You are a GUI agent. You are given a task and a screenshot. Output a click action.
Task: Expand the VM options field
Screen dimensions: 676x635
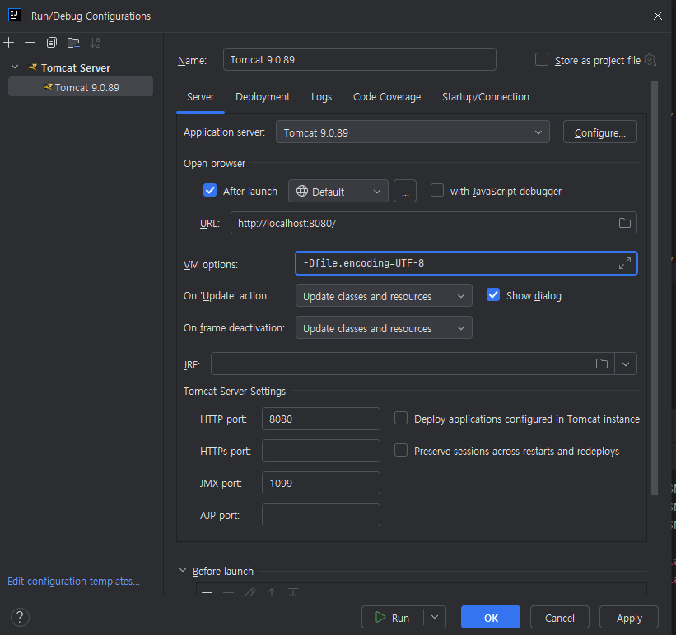click(x=625, y=262)
